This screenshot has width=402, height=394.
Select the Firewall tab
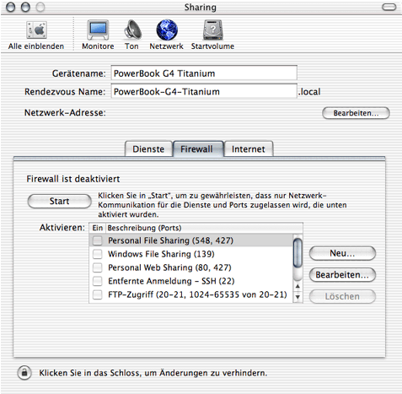[x=198, y=148]
